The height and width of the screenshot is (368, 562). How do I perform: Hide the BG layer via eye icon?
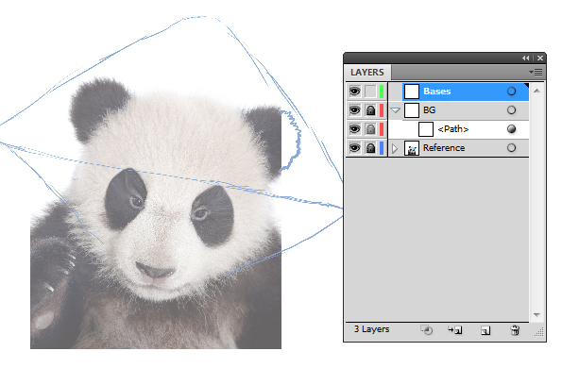pos(355,110)
